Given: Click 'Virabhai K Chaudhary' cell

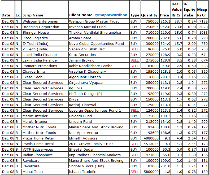Looking at the screenshot, I should coord(99,71).
